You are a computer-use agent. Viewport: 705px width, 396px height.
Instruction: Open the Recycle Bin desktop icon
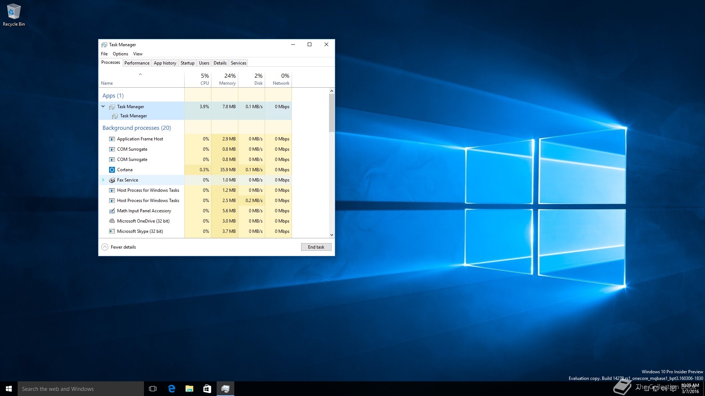tap(14, 15)
